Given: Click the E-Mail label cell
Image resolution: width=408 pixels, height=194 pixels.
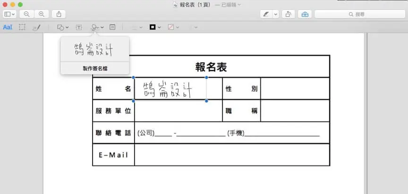Looking at the screenshot, I should tap(113, 155).
